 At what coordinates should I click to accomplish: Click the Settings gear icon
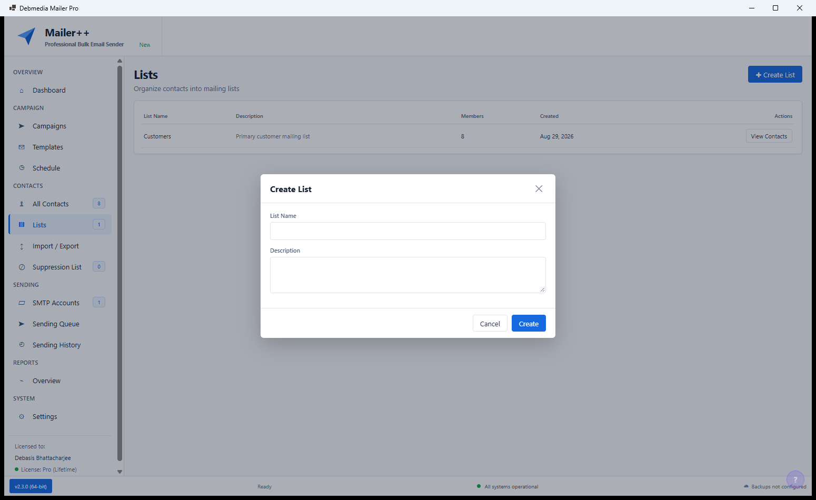pyautogui.click(x=22, y=417)
